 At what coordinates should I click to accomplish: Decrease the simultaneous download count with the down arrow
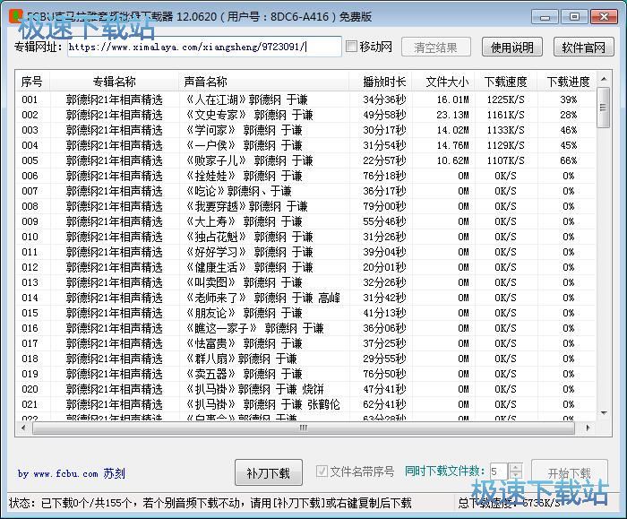click(x=516, y=475)
